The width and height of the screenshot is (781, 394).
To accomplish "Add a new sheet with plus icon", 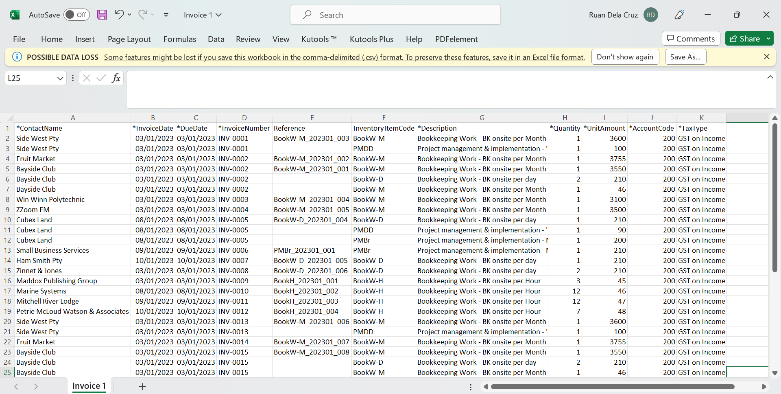I will [x=142, y=387].
